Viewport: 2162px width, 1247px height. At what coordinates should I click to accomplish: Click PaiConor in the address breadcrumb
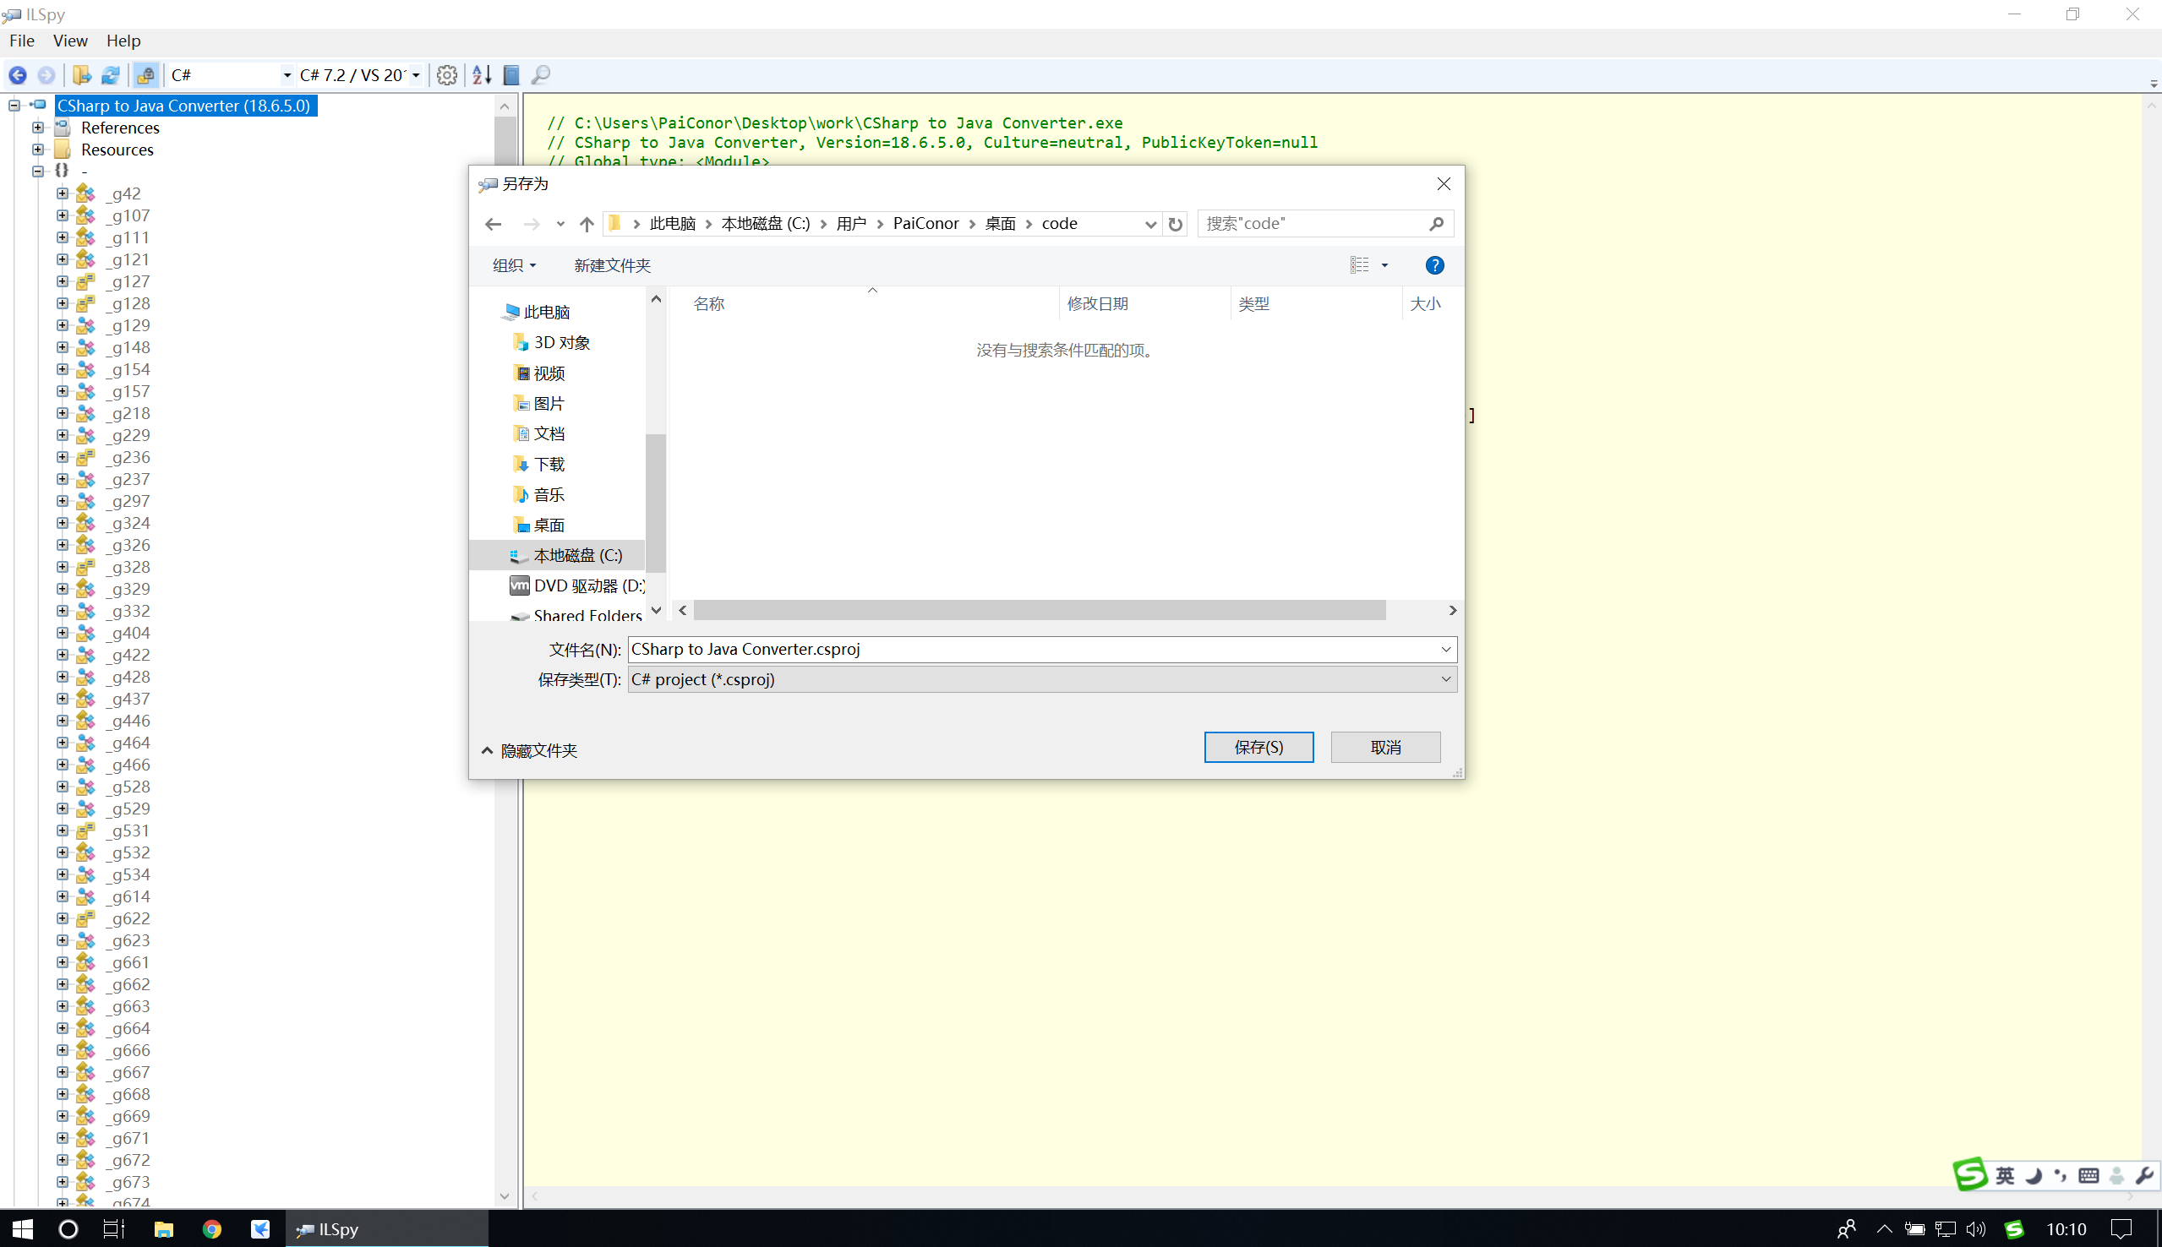(x=926, y=224)
